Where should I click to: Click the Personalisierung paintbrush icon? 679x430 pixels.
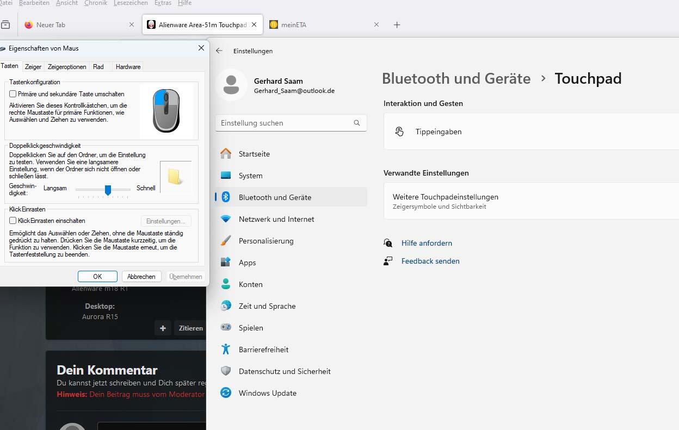(226, 241)
